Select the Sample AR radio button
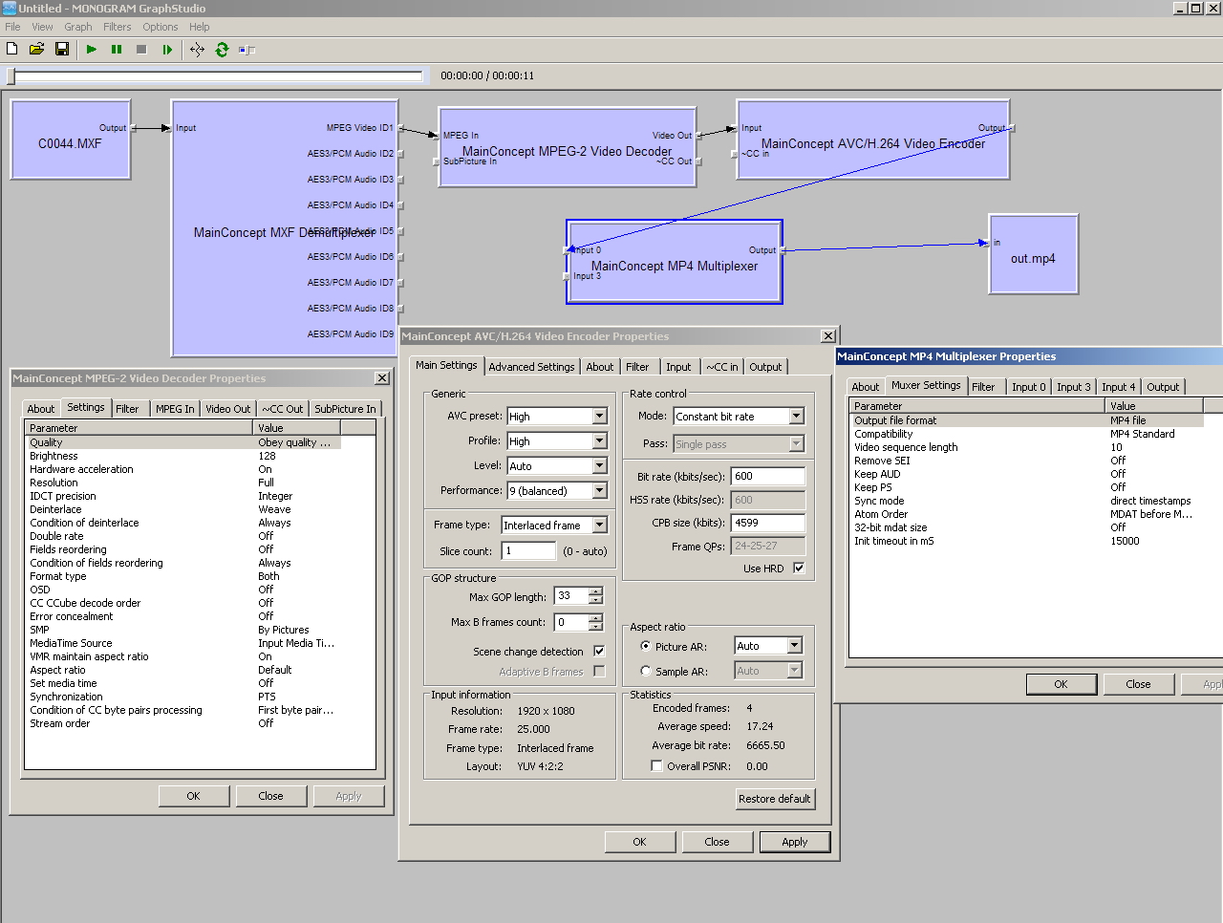The width and height of the screenshot is (1223, 923). coord(646,671)
